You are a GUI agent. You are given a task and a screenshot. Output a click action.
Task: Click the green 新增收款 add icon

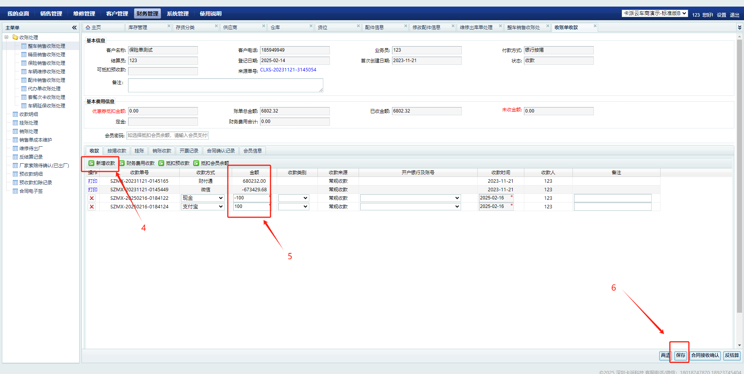[92, 163]
